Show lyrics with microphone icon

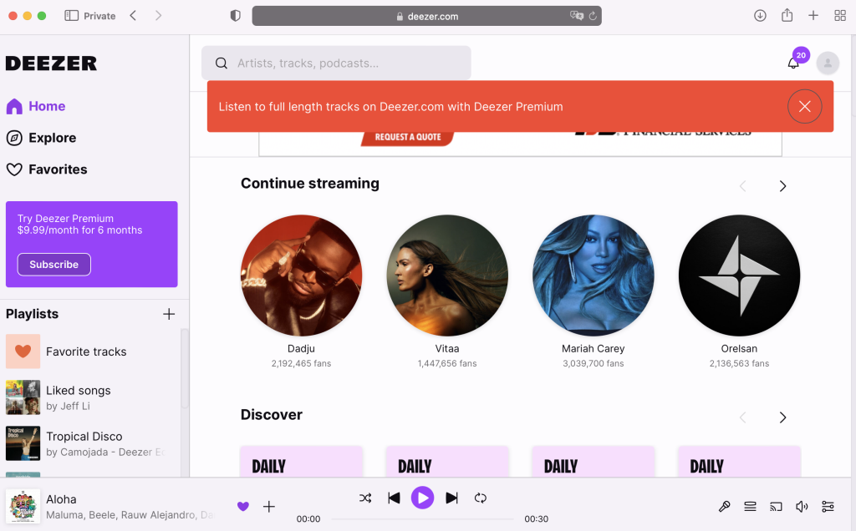[725, 507]
